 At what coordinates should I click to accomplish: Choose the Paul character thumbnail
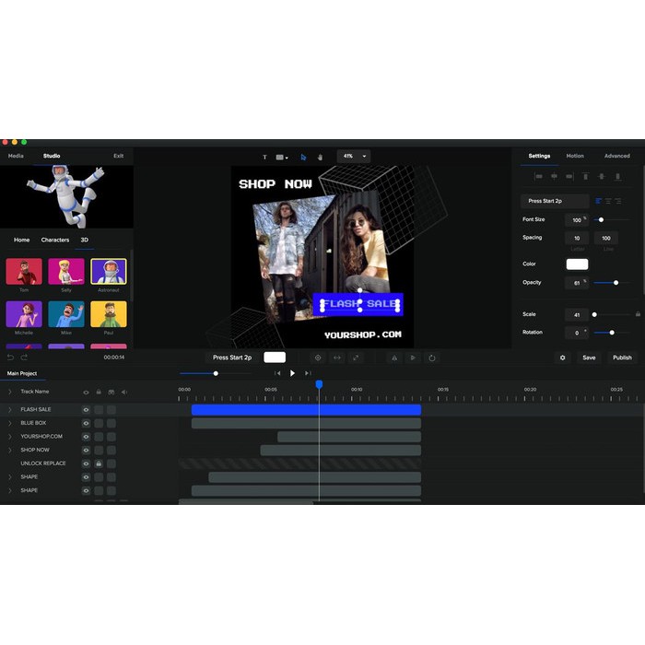tap(109, 314)
